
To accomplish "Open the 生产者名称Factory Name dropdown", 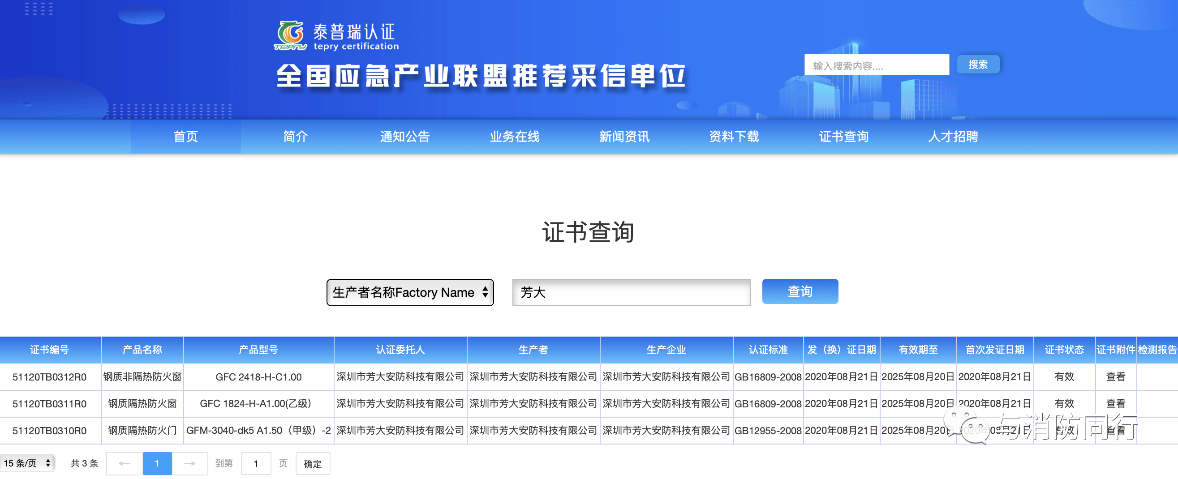I will pyautogui.click(x=410, y=292).
